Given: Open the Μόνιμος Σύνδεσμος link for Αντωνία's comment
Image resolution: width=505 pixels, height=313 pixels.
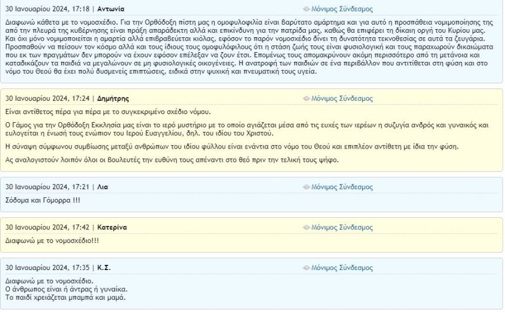Looking at the screenshot, I should click(x=341, y=9).
